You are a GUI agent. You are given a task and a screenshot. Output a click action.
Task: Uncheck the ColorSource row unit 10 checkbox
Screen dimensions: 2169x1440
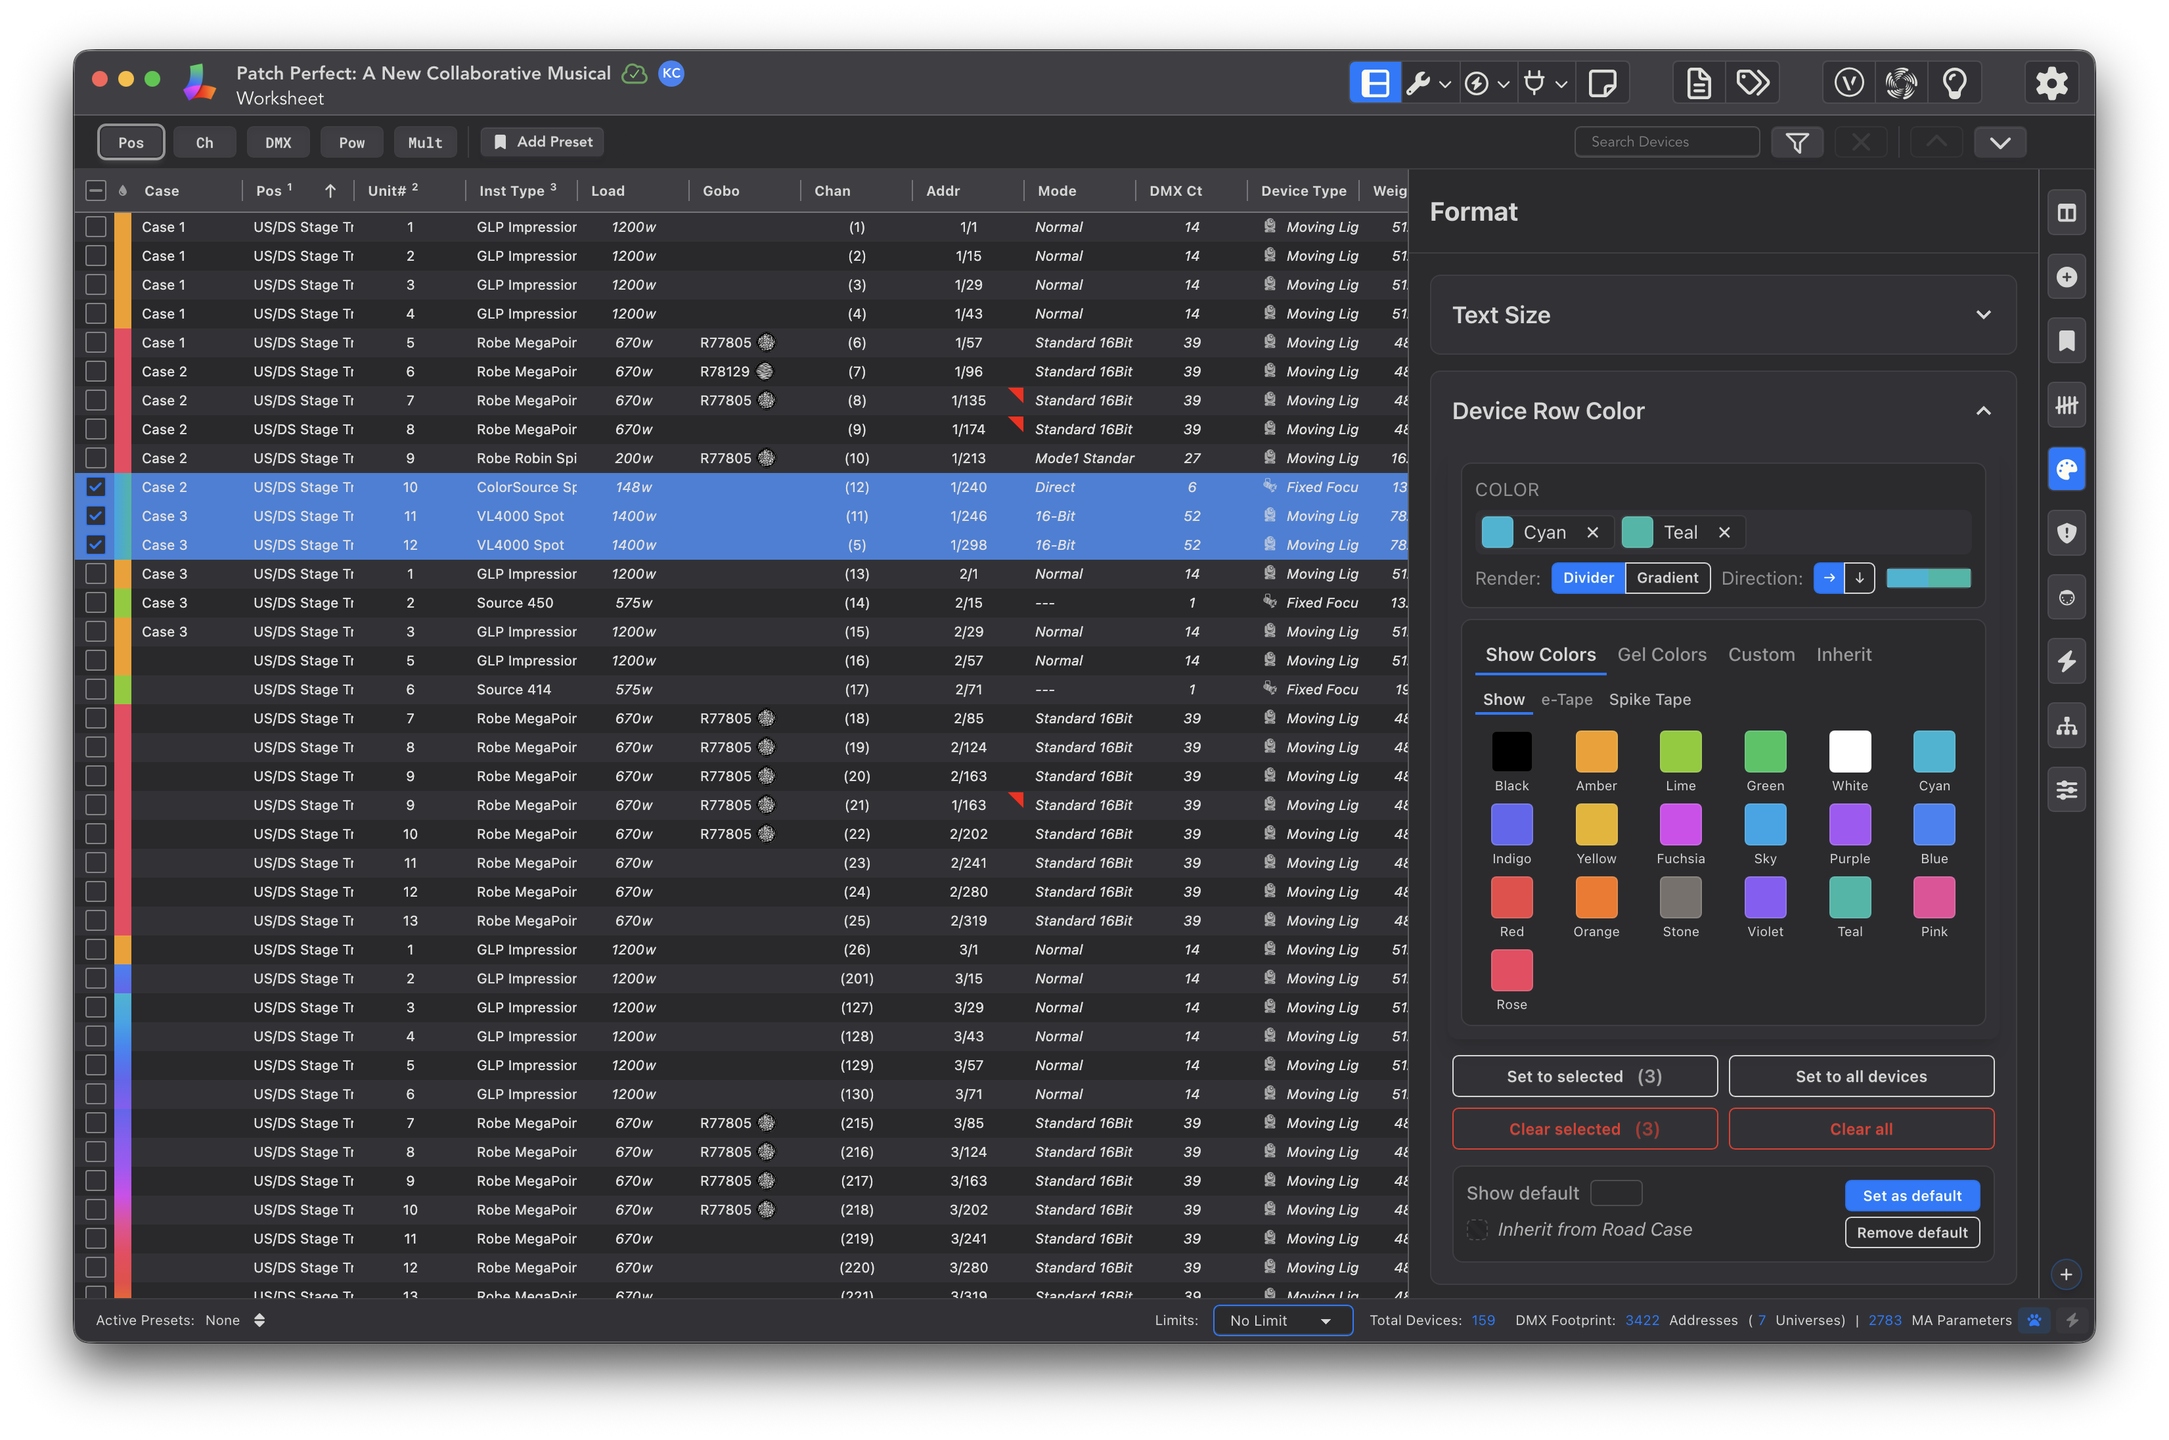pos(95,487)
